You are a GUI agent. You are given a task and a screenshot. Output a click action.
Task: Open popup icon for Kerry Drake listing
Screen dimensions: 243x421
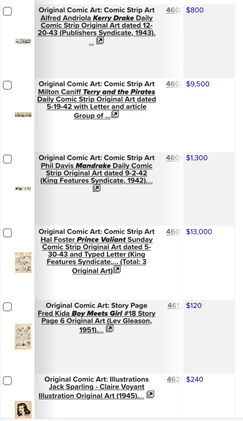(x=100, y=40)
